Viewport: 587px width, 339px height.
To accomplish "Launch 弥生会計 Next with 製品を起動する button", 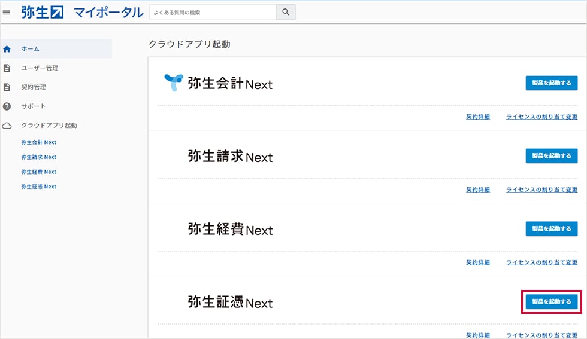I will tap(551, 83).
